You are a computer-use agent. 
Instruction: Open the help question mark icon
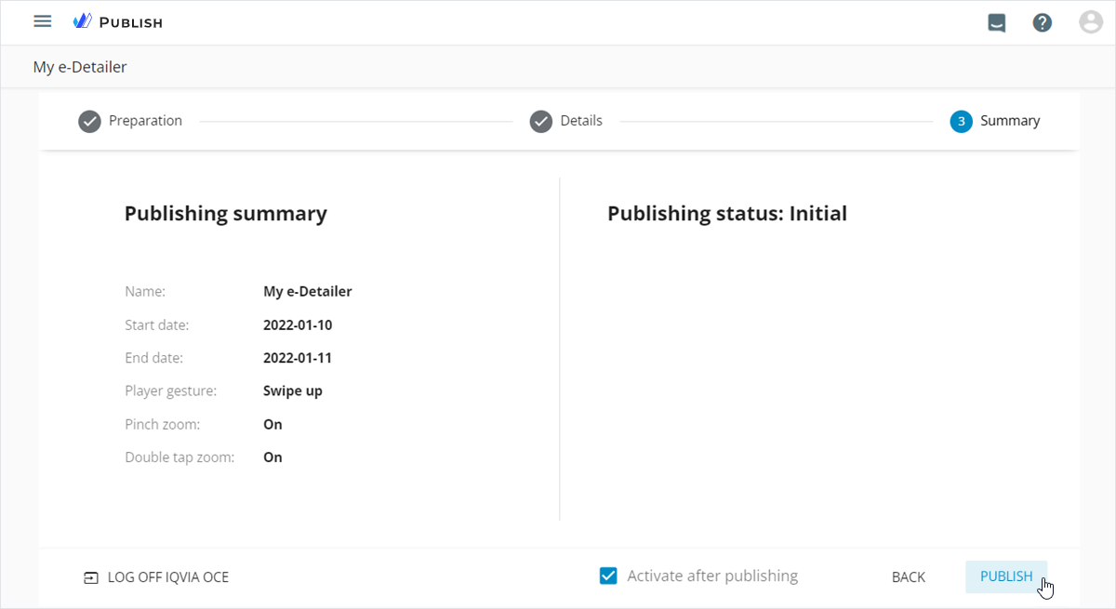(x=1043, y=22)
